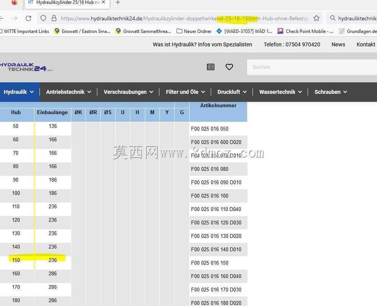Click article number F00 025 016 150

pos(210,263)
